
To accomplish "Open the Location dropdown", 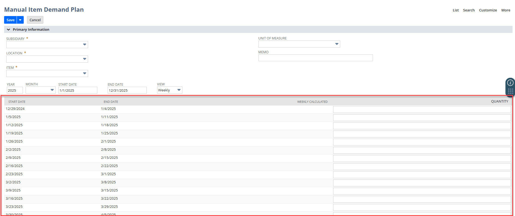I will (47, 59).
